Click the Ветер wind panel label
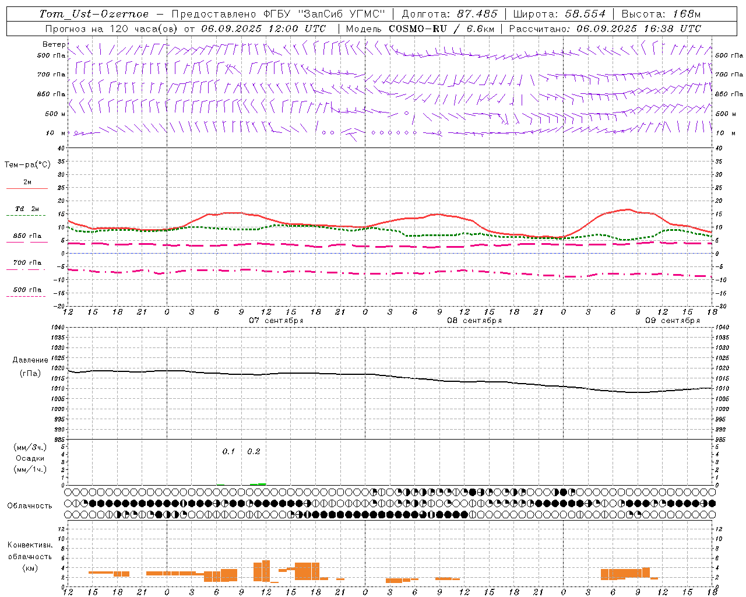The width and height of the screenshot is (746, 597). click(54, 44)
